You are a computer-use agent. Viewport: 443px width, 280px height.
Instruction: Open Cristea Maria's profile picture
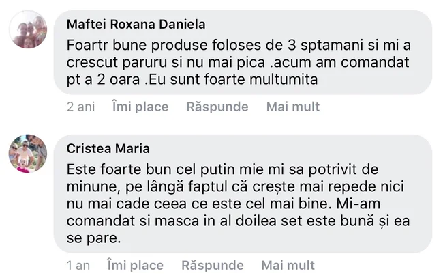tap(28, 154)
